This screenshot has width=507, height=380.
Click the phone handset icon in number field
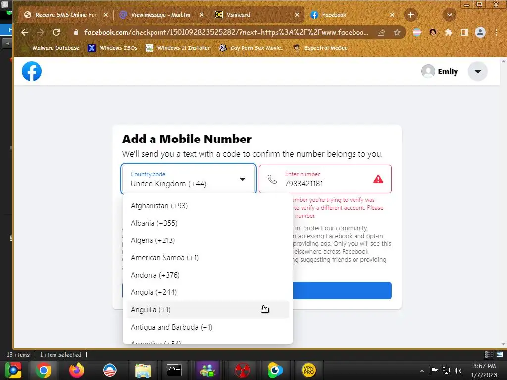[x=272, y=179]
